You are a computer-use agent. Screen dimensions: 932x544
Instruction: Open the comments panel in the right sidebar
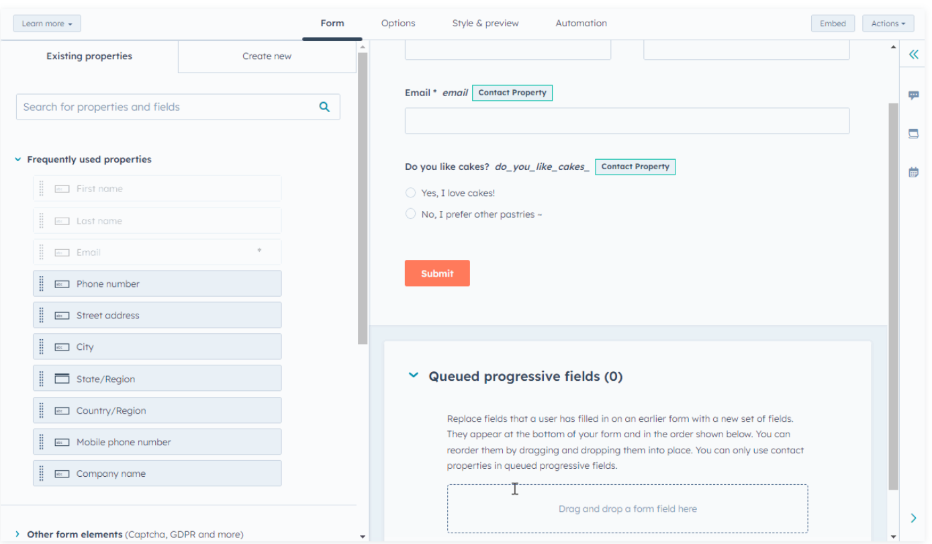click(913, 95)
